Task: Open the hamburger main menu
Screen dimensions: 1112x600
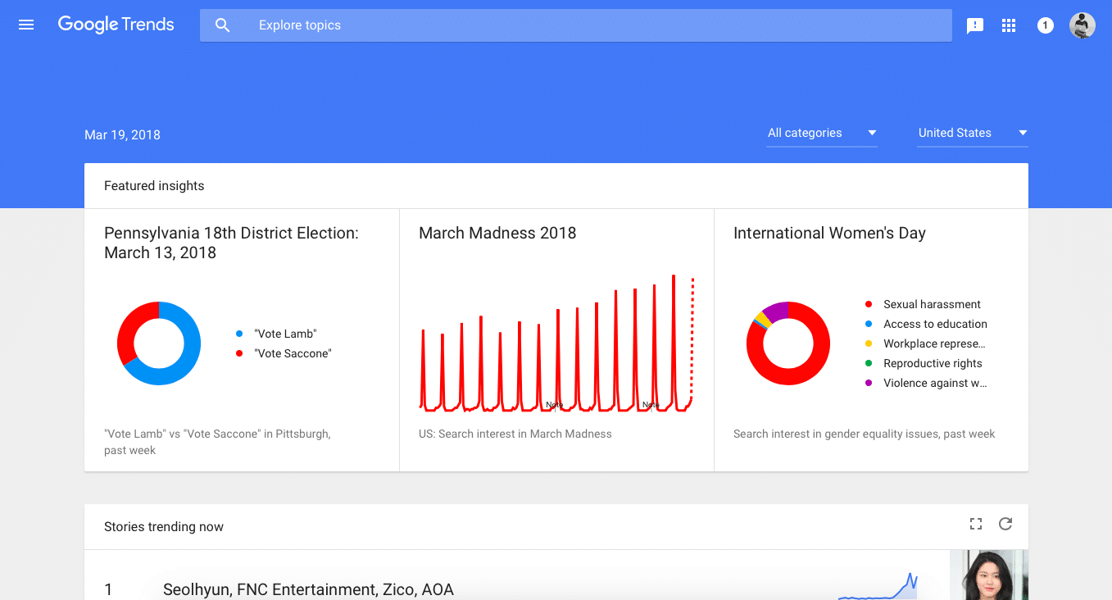Action: (x=26, y=25)
